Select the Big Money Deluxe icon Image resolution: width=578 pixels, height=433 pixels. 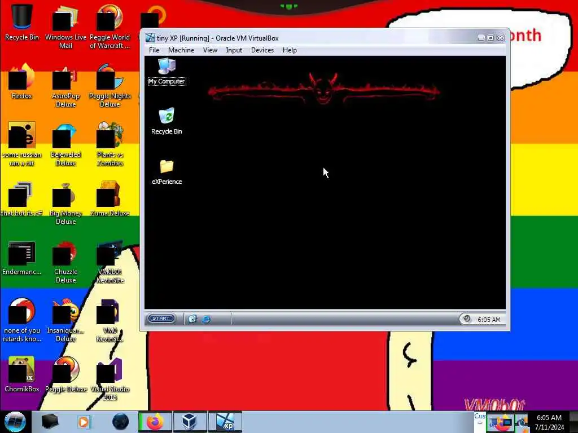[65, 202]
